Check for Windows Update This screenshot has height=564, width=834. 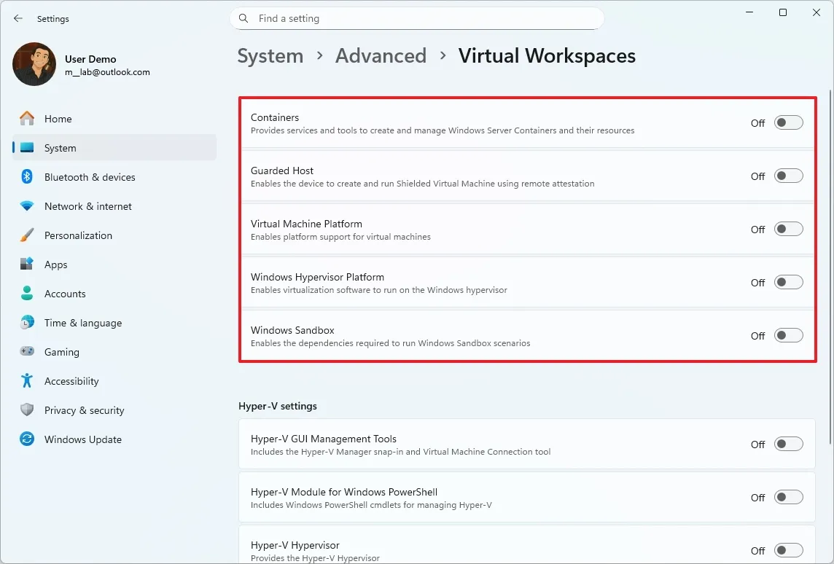pyautogui.click(x=82, y=439)
